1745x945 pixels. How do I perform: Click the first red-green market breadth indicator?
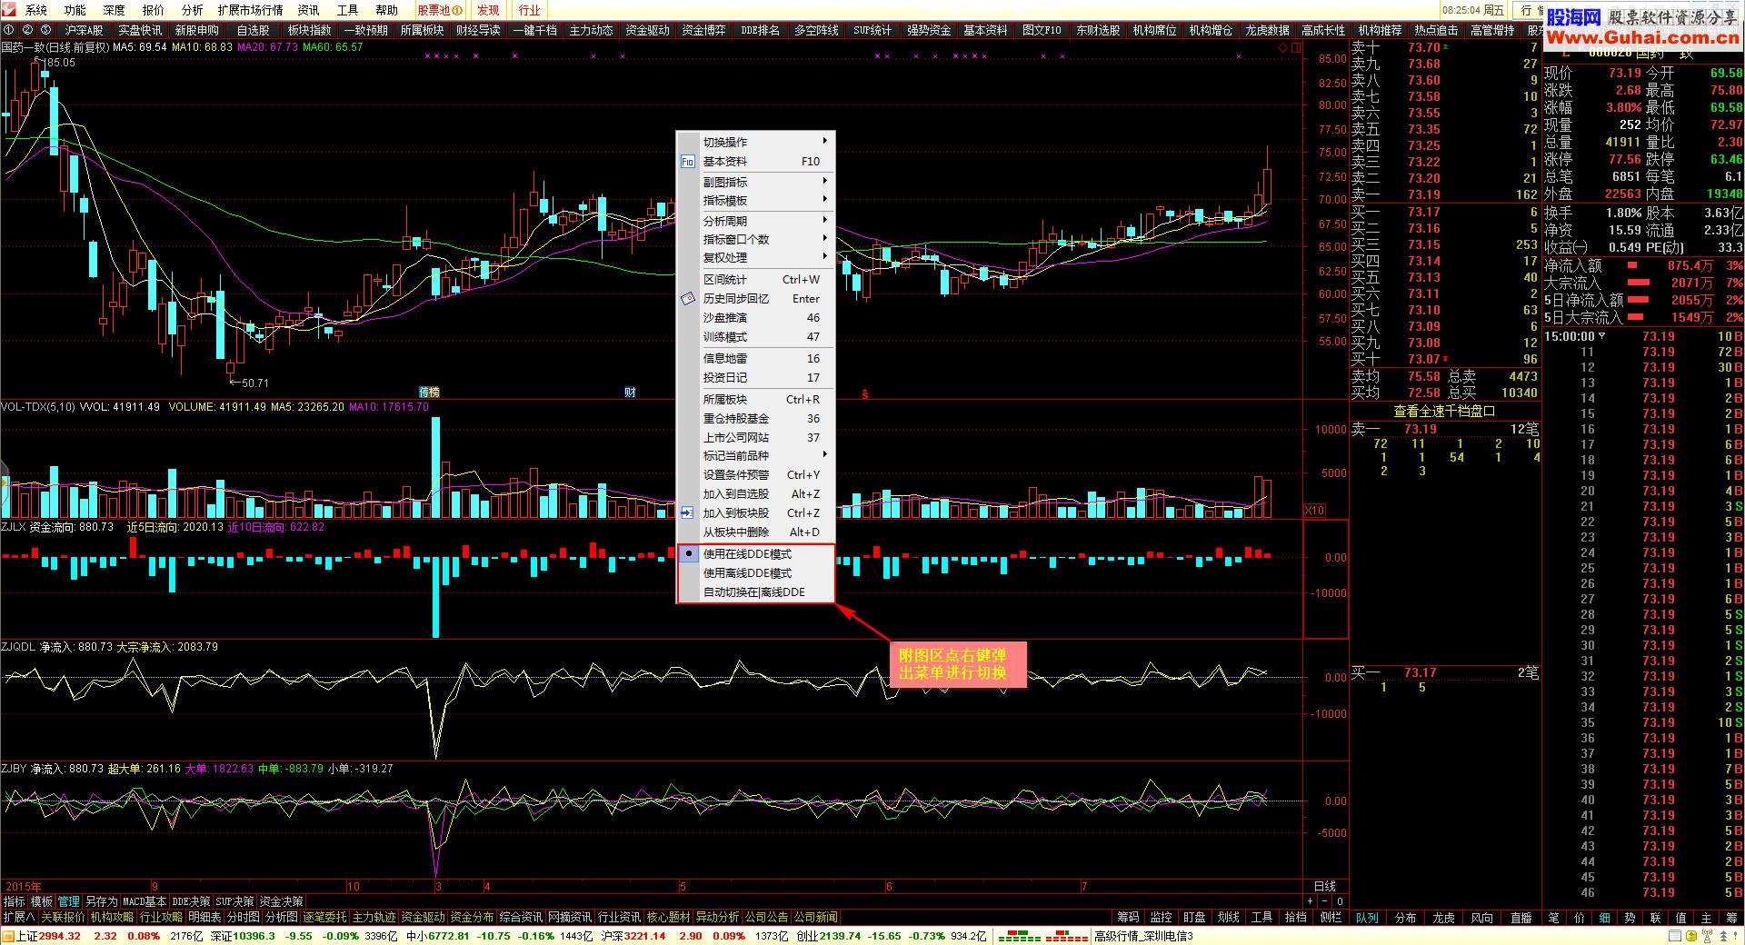coord(1019,936)
